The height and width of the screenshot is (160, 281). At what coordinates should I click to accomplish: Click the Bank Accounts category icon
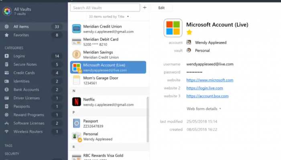tap(7, 90)
